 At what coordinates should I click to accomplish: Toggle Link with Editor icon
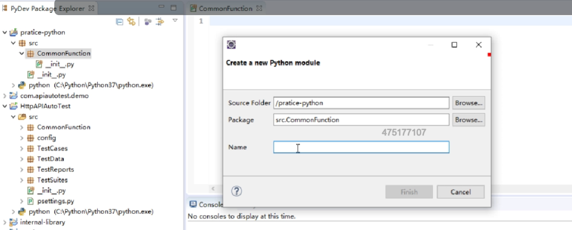click(131, 22)
